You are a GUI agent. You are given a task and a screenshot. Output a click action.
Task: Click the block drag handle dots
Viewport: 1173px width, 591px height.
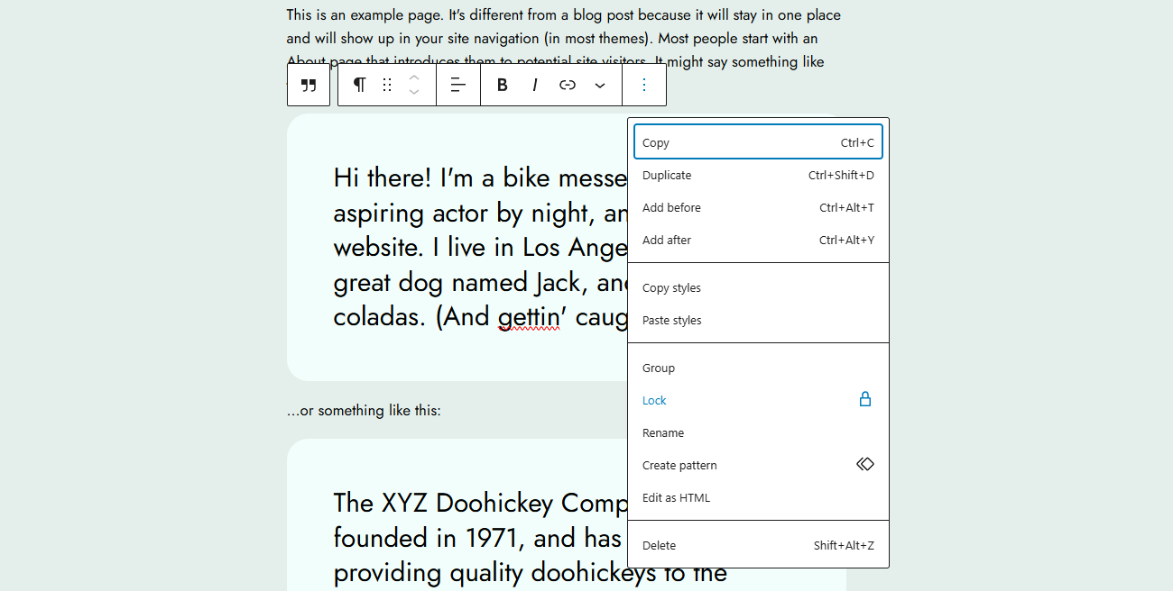point(387,85)
